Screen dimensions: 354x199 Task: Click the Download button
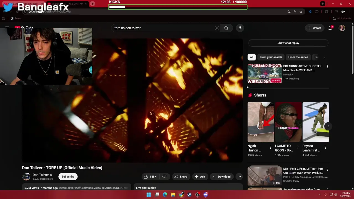click(x=222, y=177)
